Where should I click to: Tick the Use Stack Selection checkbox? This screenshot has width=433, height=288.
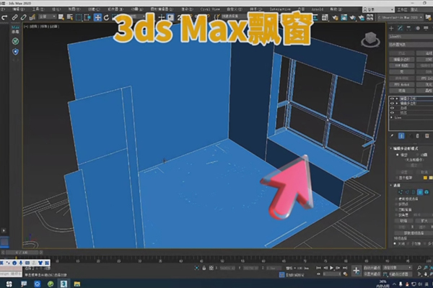pyautogui.click(x=397, y=199)
